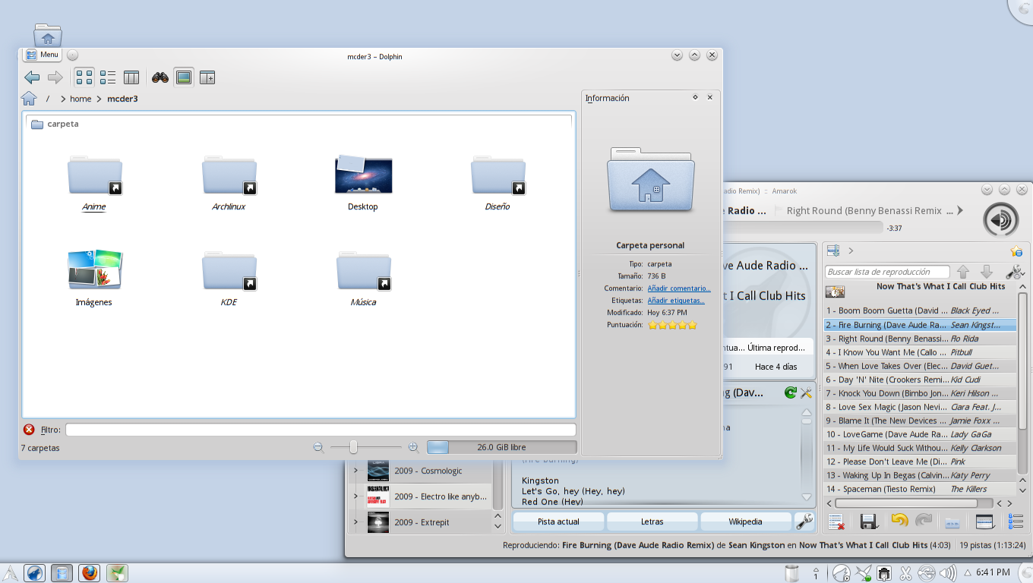Jump to previous playlist search result arrow
The height and width of the screenshot is (583, 1033).
click(963, 272)
